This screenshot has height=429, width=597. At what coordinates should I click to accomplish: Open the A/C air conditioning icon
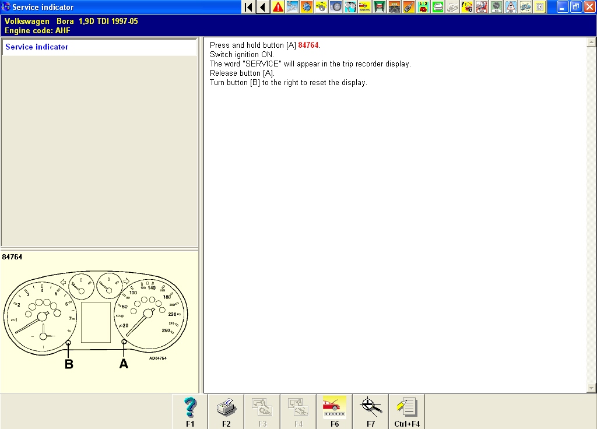coord(496,7)
